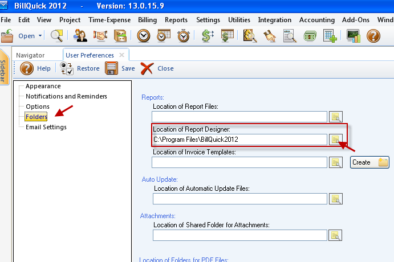
Task: Open the Expense dollar sign icon
Action: (208, 36)
